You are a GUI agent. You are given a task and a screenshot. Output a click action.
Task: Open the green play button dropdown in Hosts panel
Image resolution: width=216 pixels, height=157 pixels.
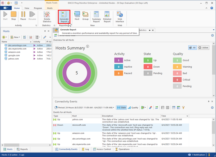(4, 37)
